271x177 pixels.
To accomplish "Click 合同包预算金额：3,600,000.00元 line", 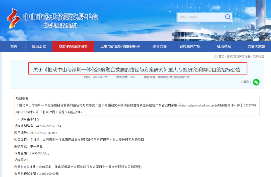I will 36,174.
